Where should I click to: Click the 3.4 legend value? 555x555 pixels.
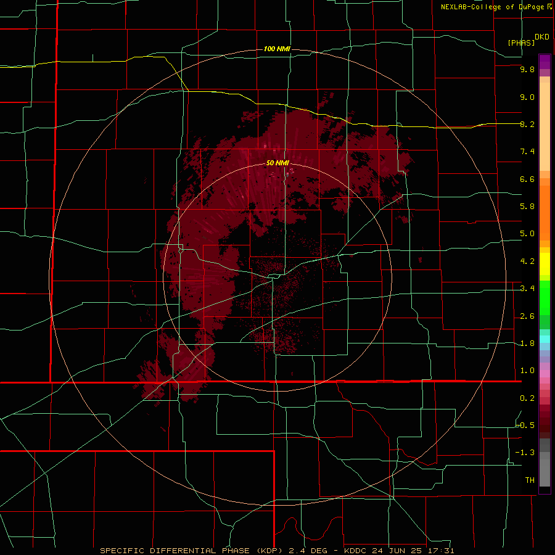point(527,289)
